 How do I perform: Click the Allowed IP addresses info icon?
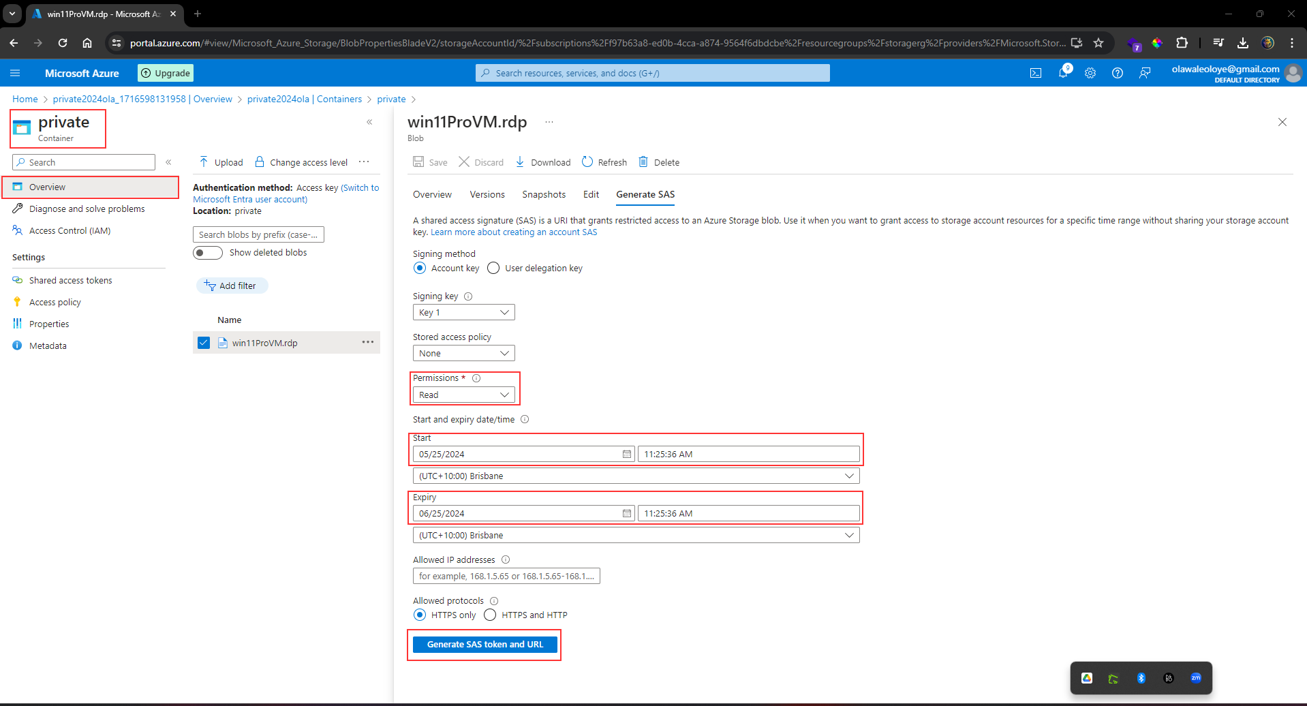click(x=506, y=559)
